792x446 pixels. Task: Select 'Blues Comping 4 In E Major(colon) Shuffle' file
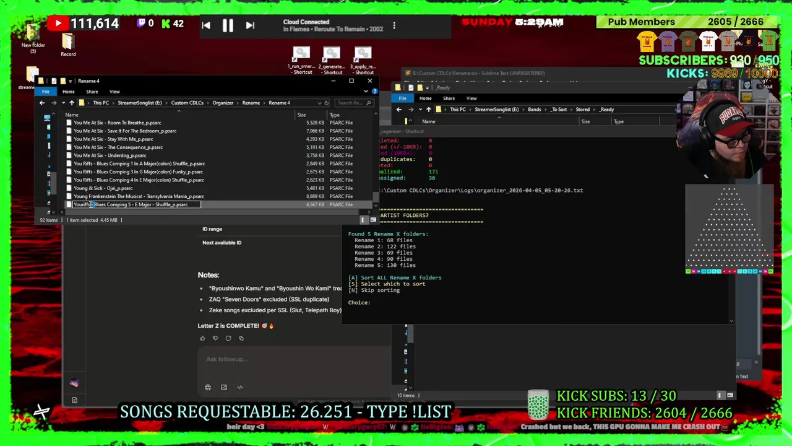139,180
